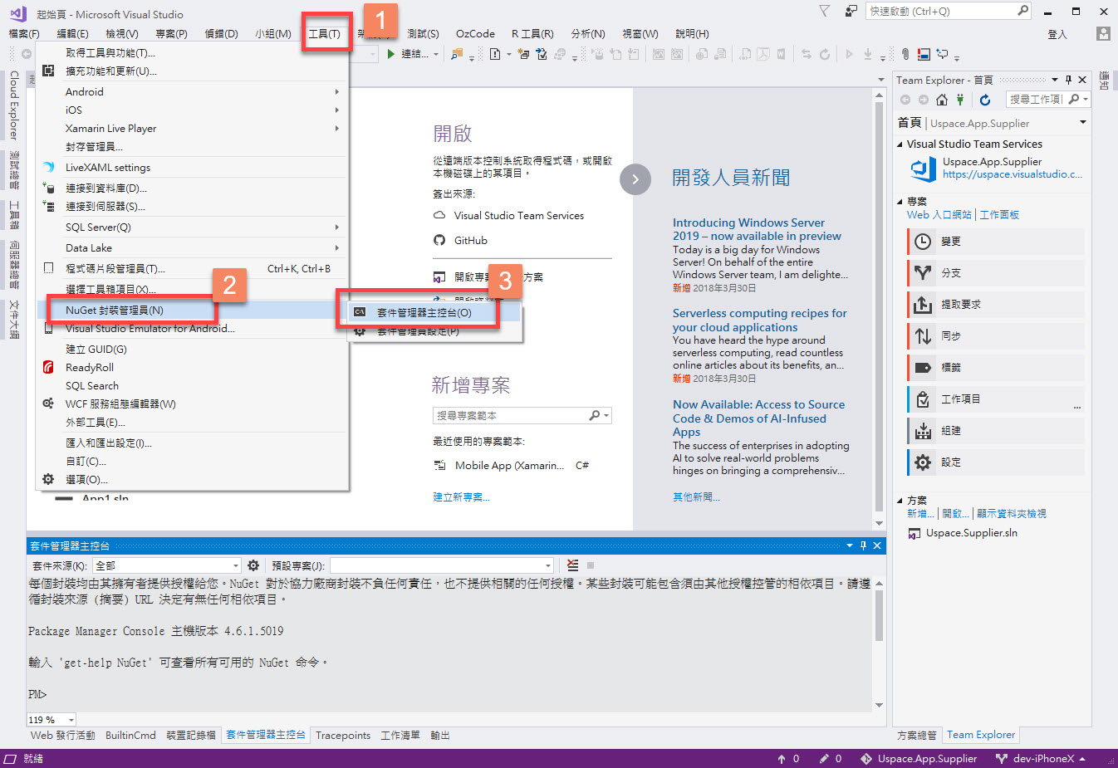
Task: Open the dev-iPhoneX branch selector
Action: pyautogui.click(x=1041, y=758)
